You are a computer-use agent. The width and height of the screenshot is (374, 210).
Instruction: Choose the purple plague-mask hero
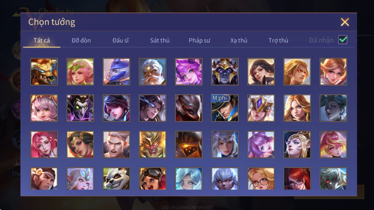[x=80, y=108]
